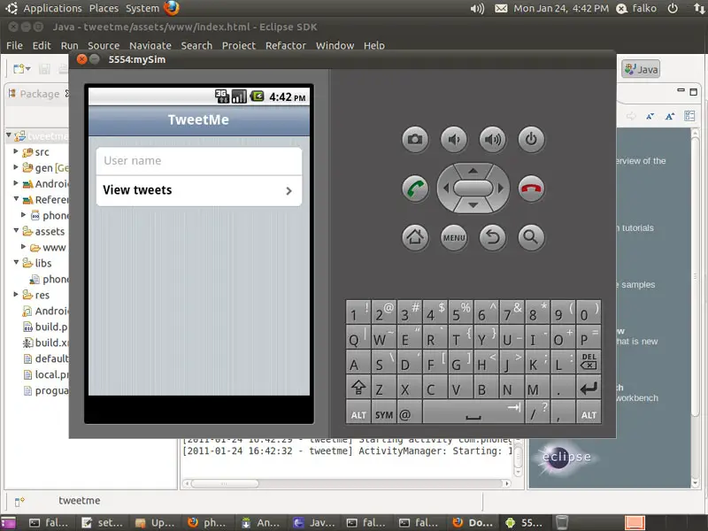
Task: Expand the res folder in Package Explorer
Action: 16,295
